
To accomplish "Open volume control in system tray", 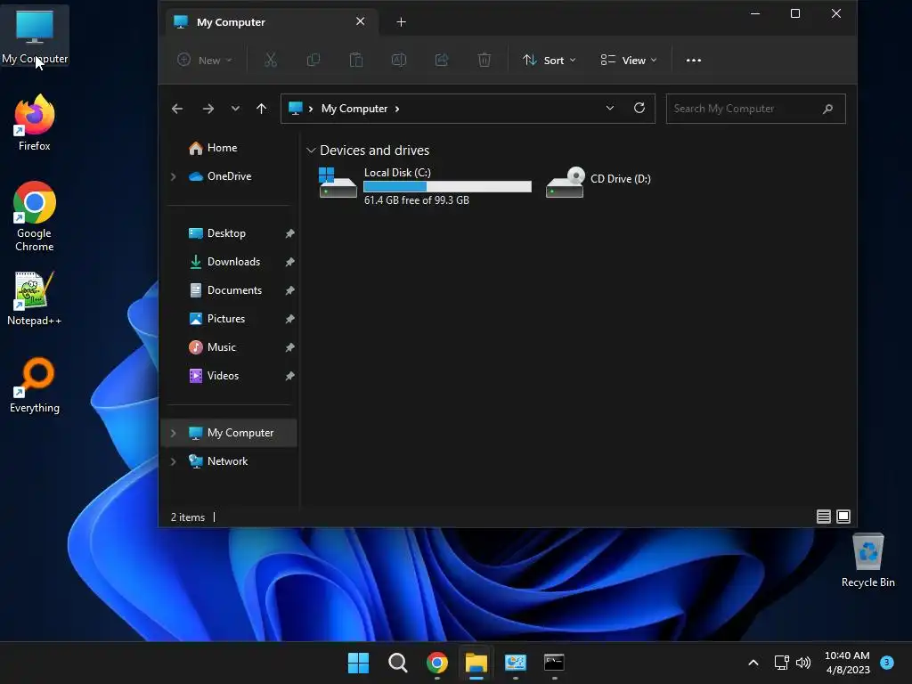I will tap(803, 663).
